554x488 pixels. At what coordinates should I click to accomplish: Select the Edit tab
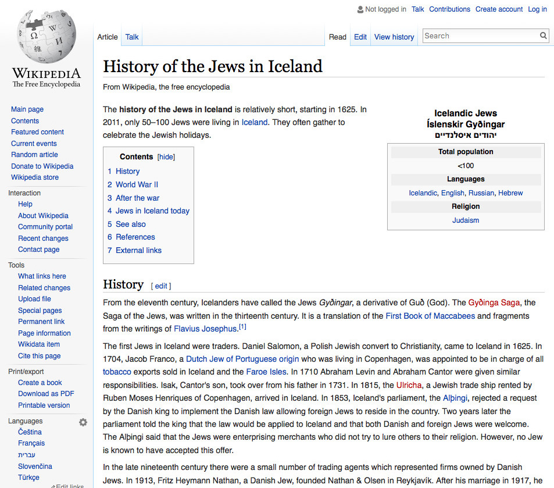360,36
